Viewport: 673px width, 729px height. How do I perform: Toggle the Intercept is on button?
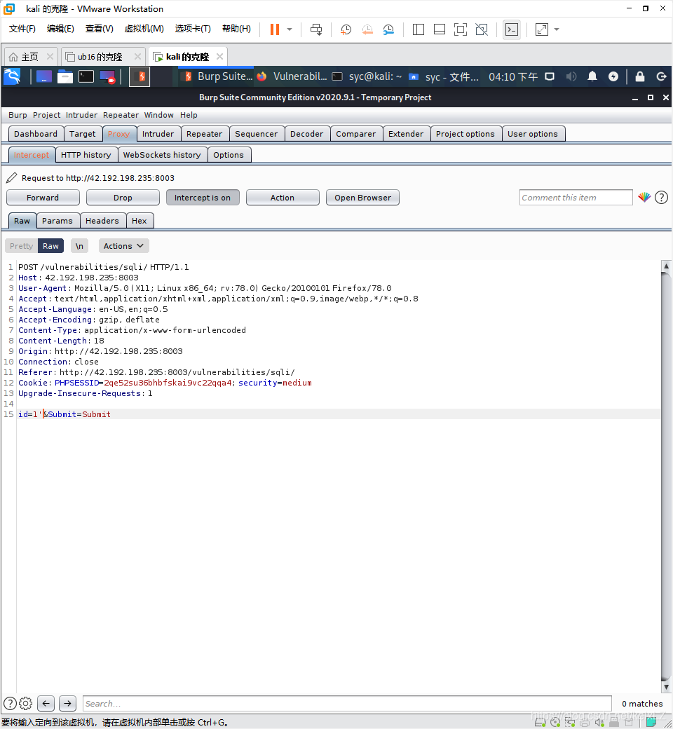203,198
